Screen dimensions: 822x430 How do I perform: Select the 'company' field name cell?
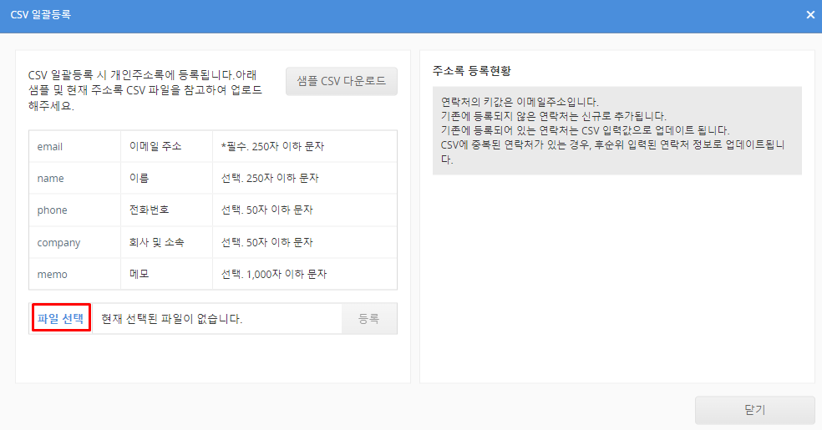[x=58, y=243]
